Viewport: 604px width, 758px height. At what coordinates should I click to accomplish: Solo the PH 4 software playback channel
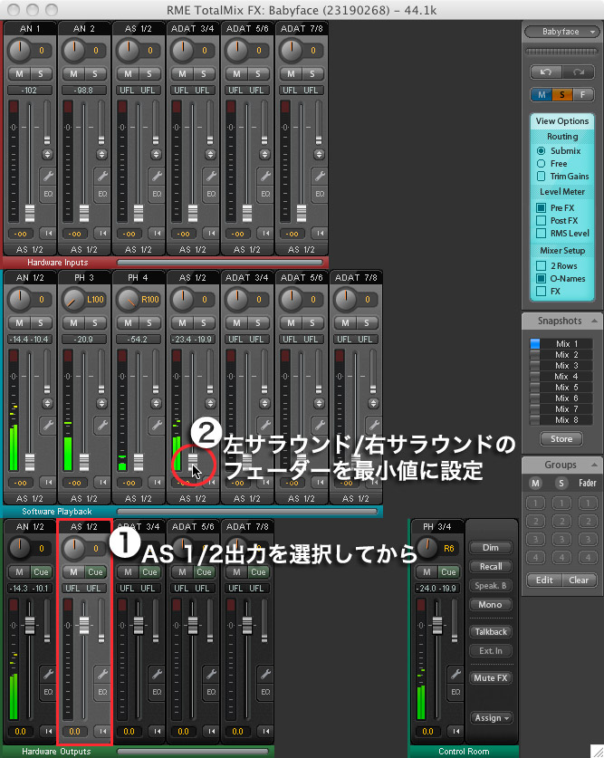coord(150,322)
